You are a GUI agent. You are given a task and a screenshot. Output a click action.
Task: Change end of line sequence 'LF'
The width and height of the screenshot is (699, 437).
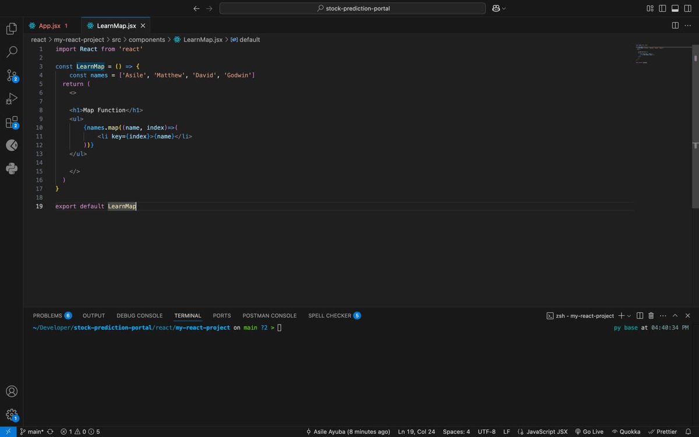(x=507, y=432)
